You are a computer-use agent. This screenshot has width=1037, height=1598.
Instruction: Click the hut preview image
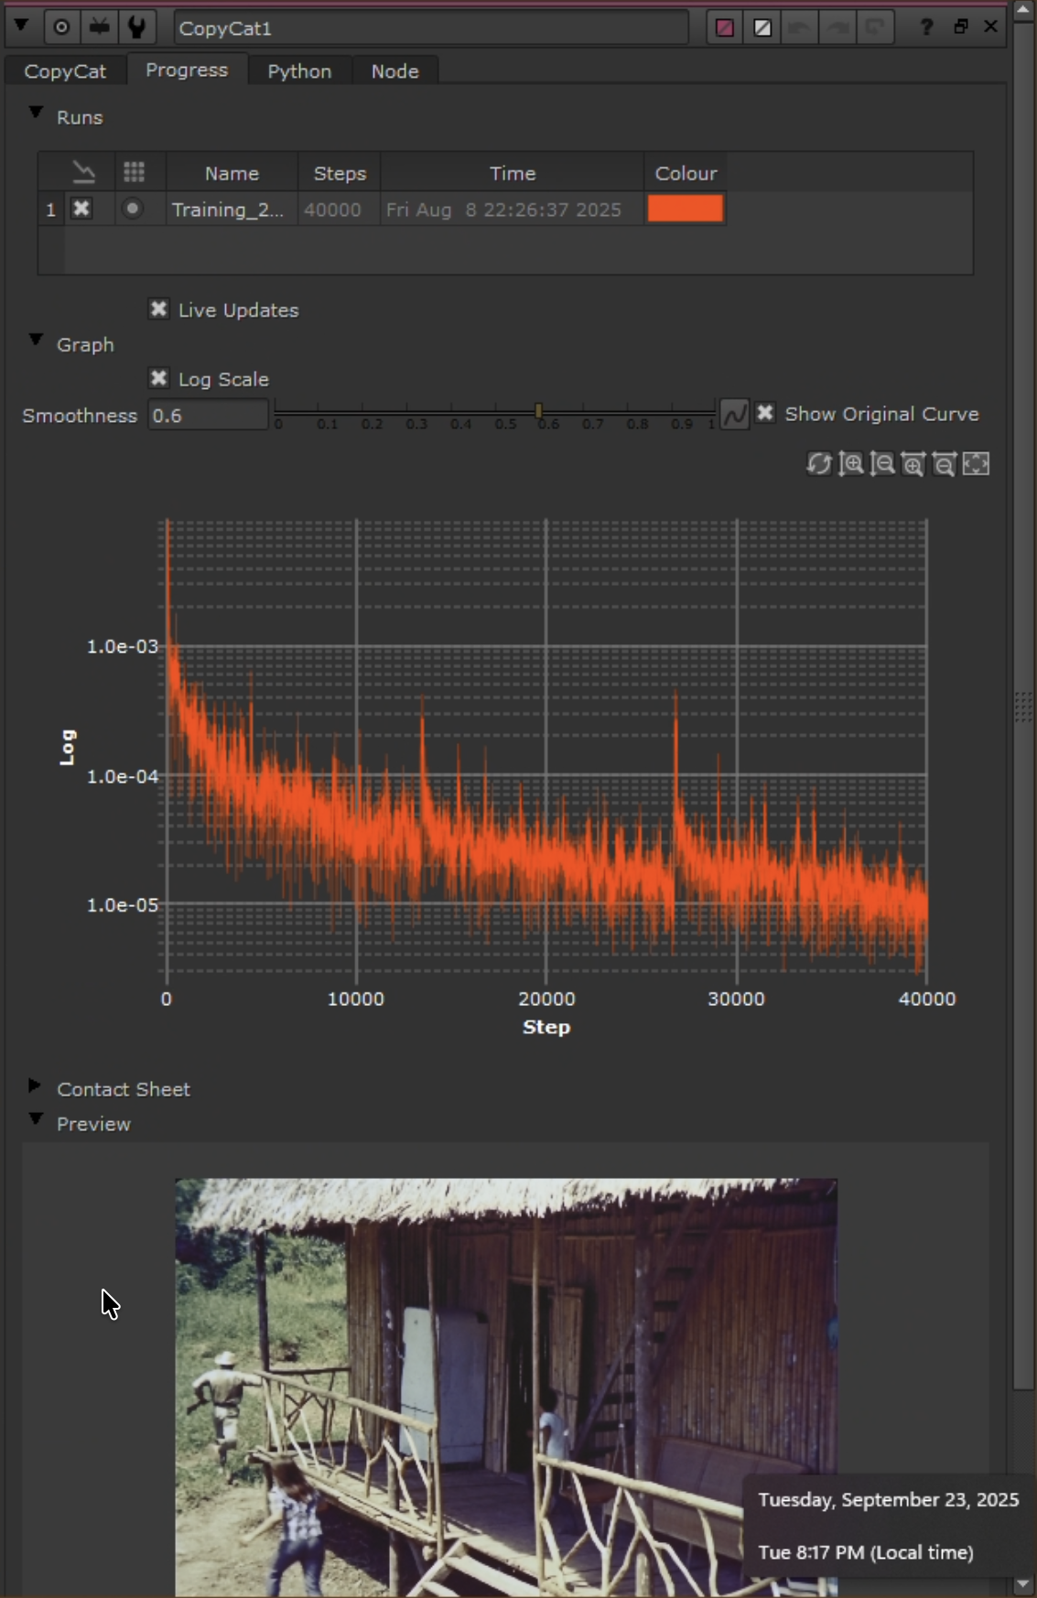(x=505, y=1387)
